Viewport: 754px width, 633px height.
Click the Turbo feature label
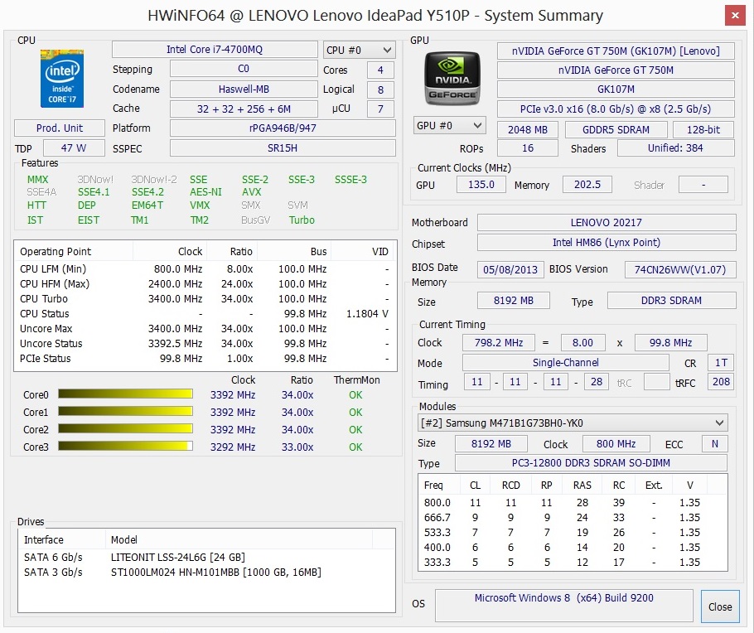(x=302, y=220)
